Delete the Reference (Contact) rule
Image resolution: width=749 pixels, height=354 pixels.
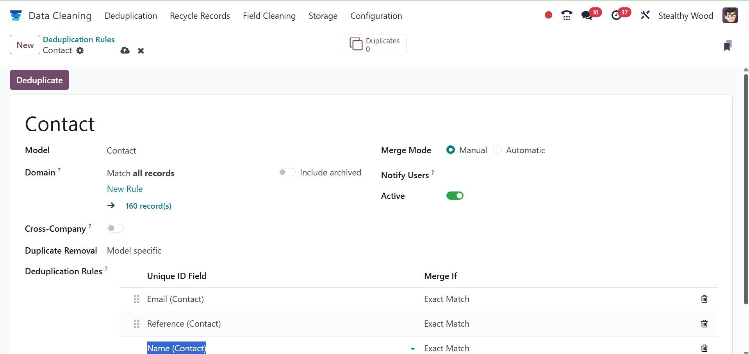pyautogui.click(x=704, y=324)
